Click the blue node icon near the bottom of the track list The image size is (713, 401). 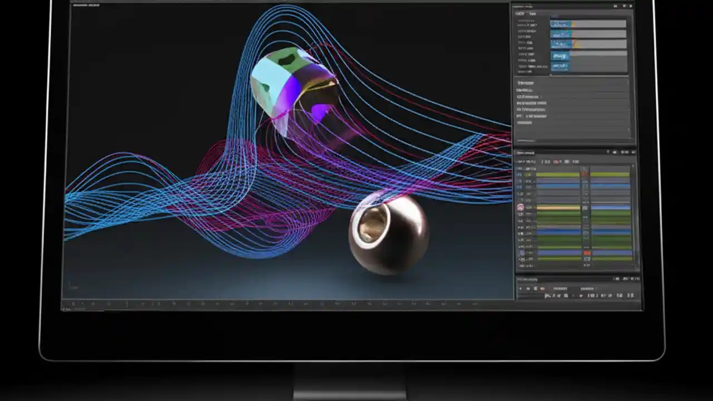click(x=522, y=252)
